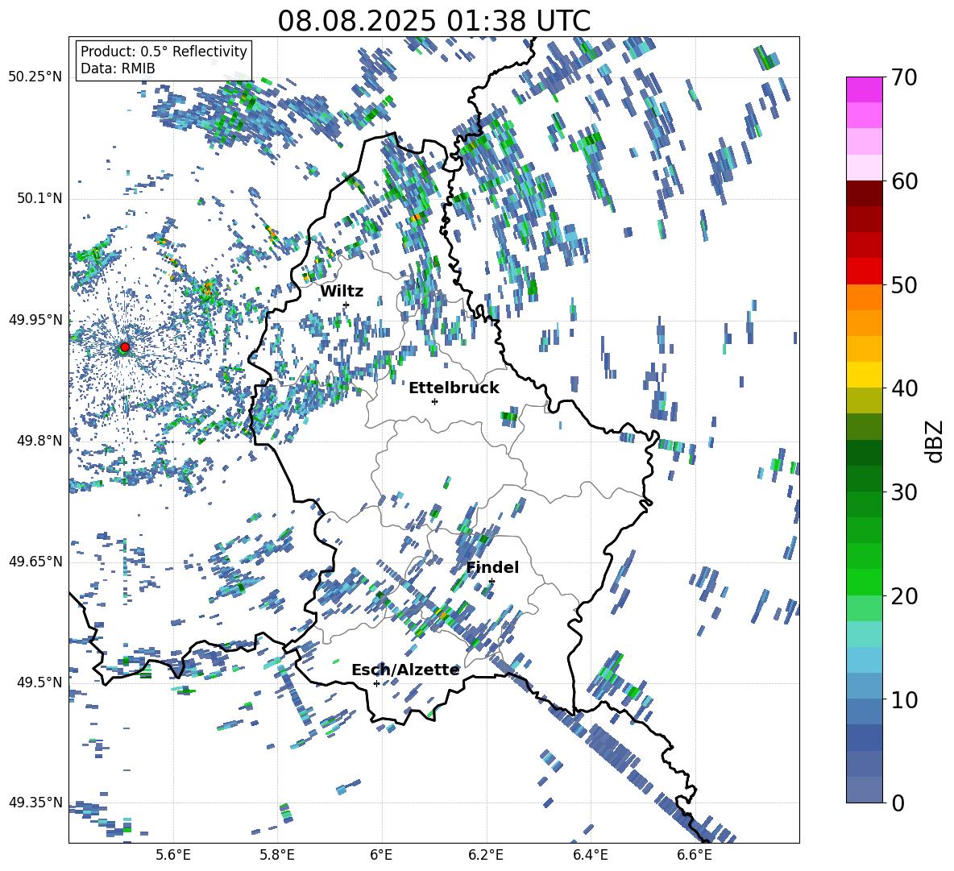Screen dimensions: 954x871
Task: Click the 70 label on the colorbar
Action: 903,78
